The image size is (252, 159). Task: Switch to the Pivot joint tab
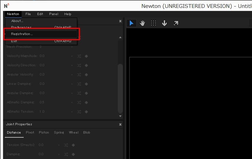(x=30, y=133)
